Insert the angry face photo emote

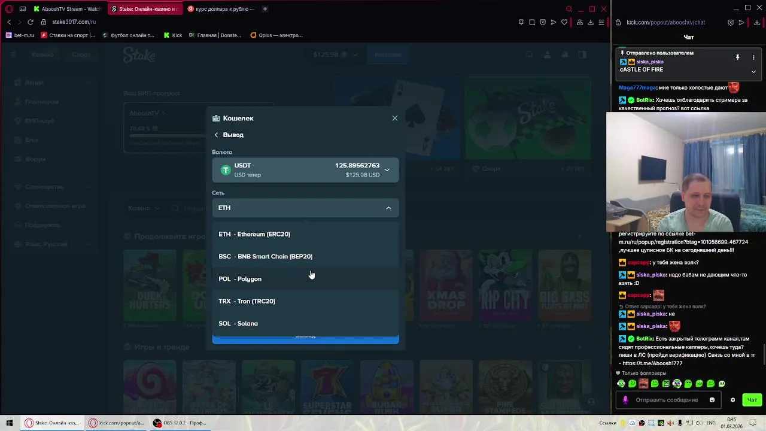tap(643, 384)
